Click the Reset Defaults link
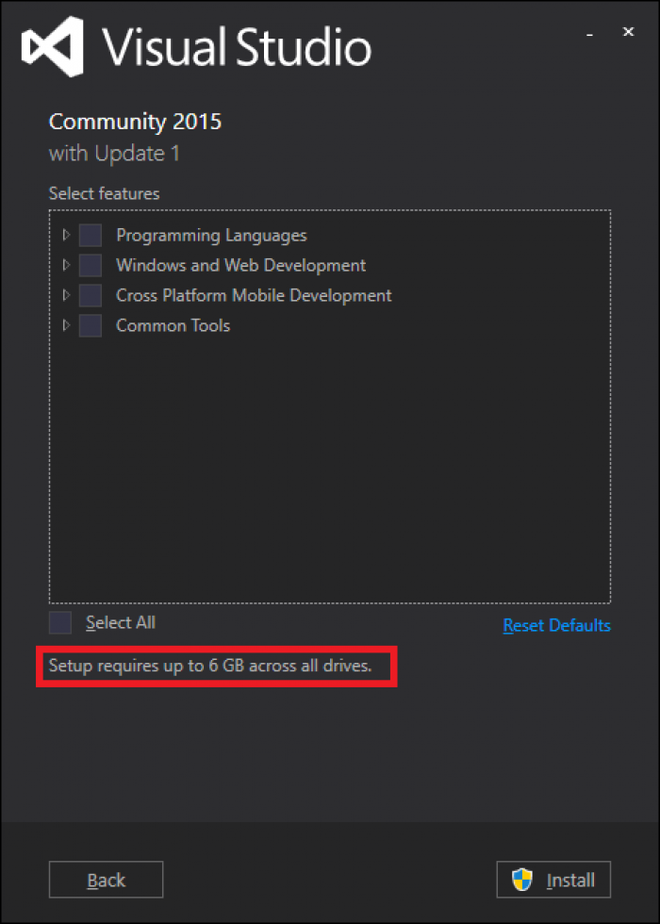 click(x=557, y=624)
